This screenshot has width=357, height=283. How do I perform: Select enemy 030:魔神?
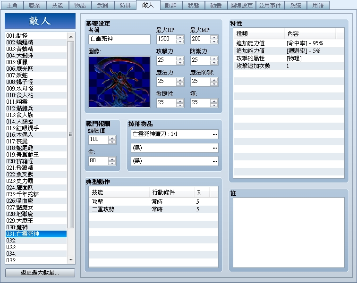click(36, 227)
